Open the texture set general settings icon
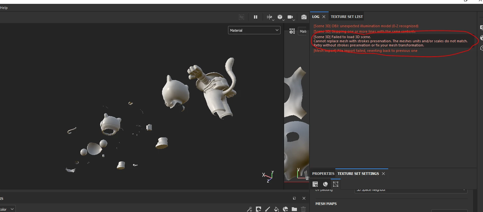 315,184
